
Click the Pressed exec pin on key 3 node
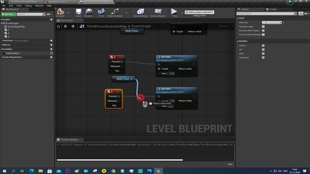[x=119, y=96]
